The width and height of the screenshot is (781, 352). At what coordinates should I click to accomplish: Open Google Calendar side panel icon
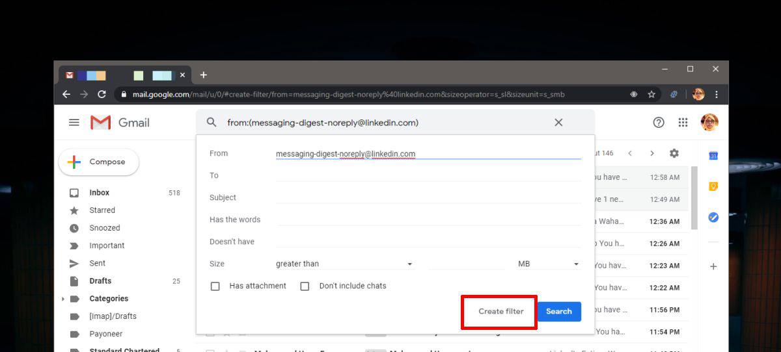[713, 156]
